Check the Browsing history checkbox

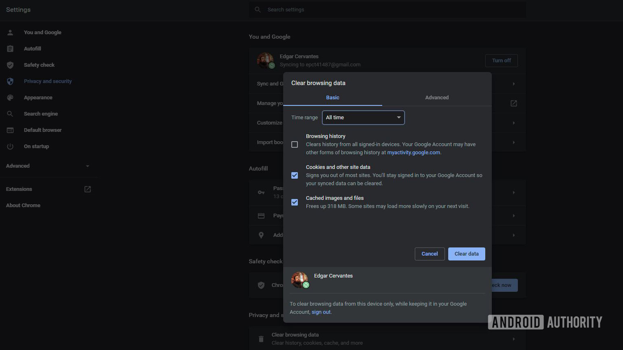pos(295,144)
